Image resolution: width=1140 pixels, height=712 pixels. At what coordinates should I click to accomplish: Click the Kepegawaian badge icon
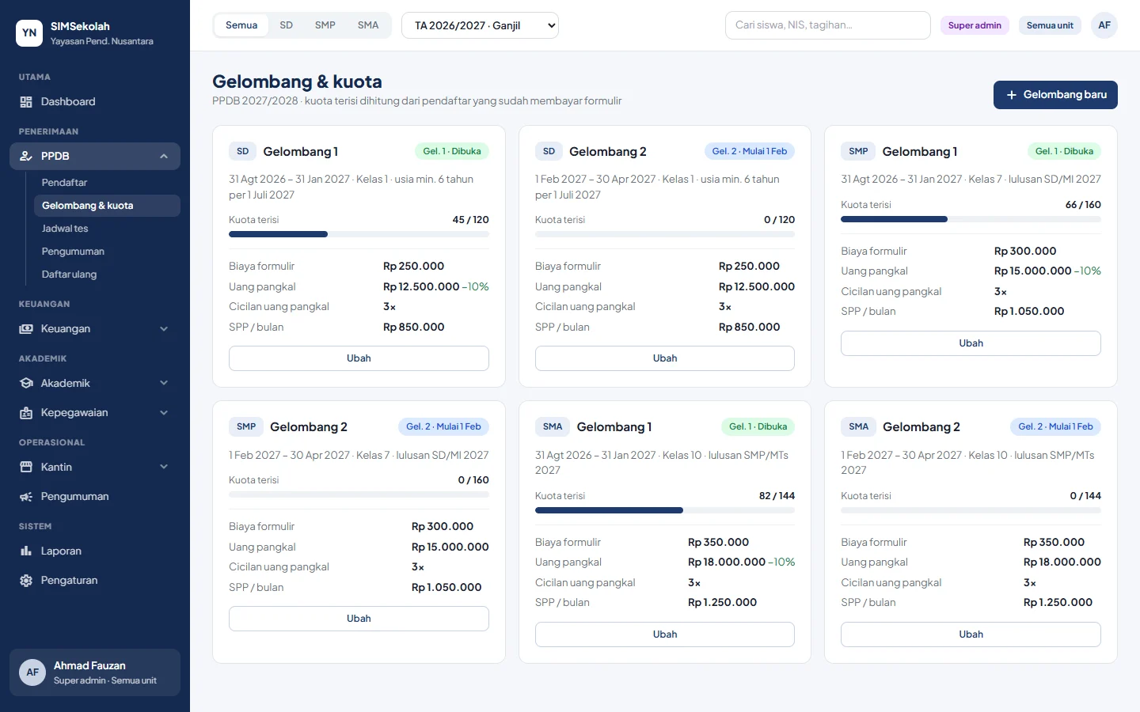[26, 413]
